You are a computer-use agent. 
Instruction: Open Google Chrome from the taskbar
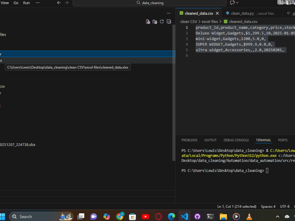[120, 217]
